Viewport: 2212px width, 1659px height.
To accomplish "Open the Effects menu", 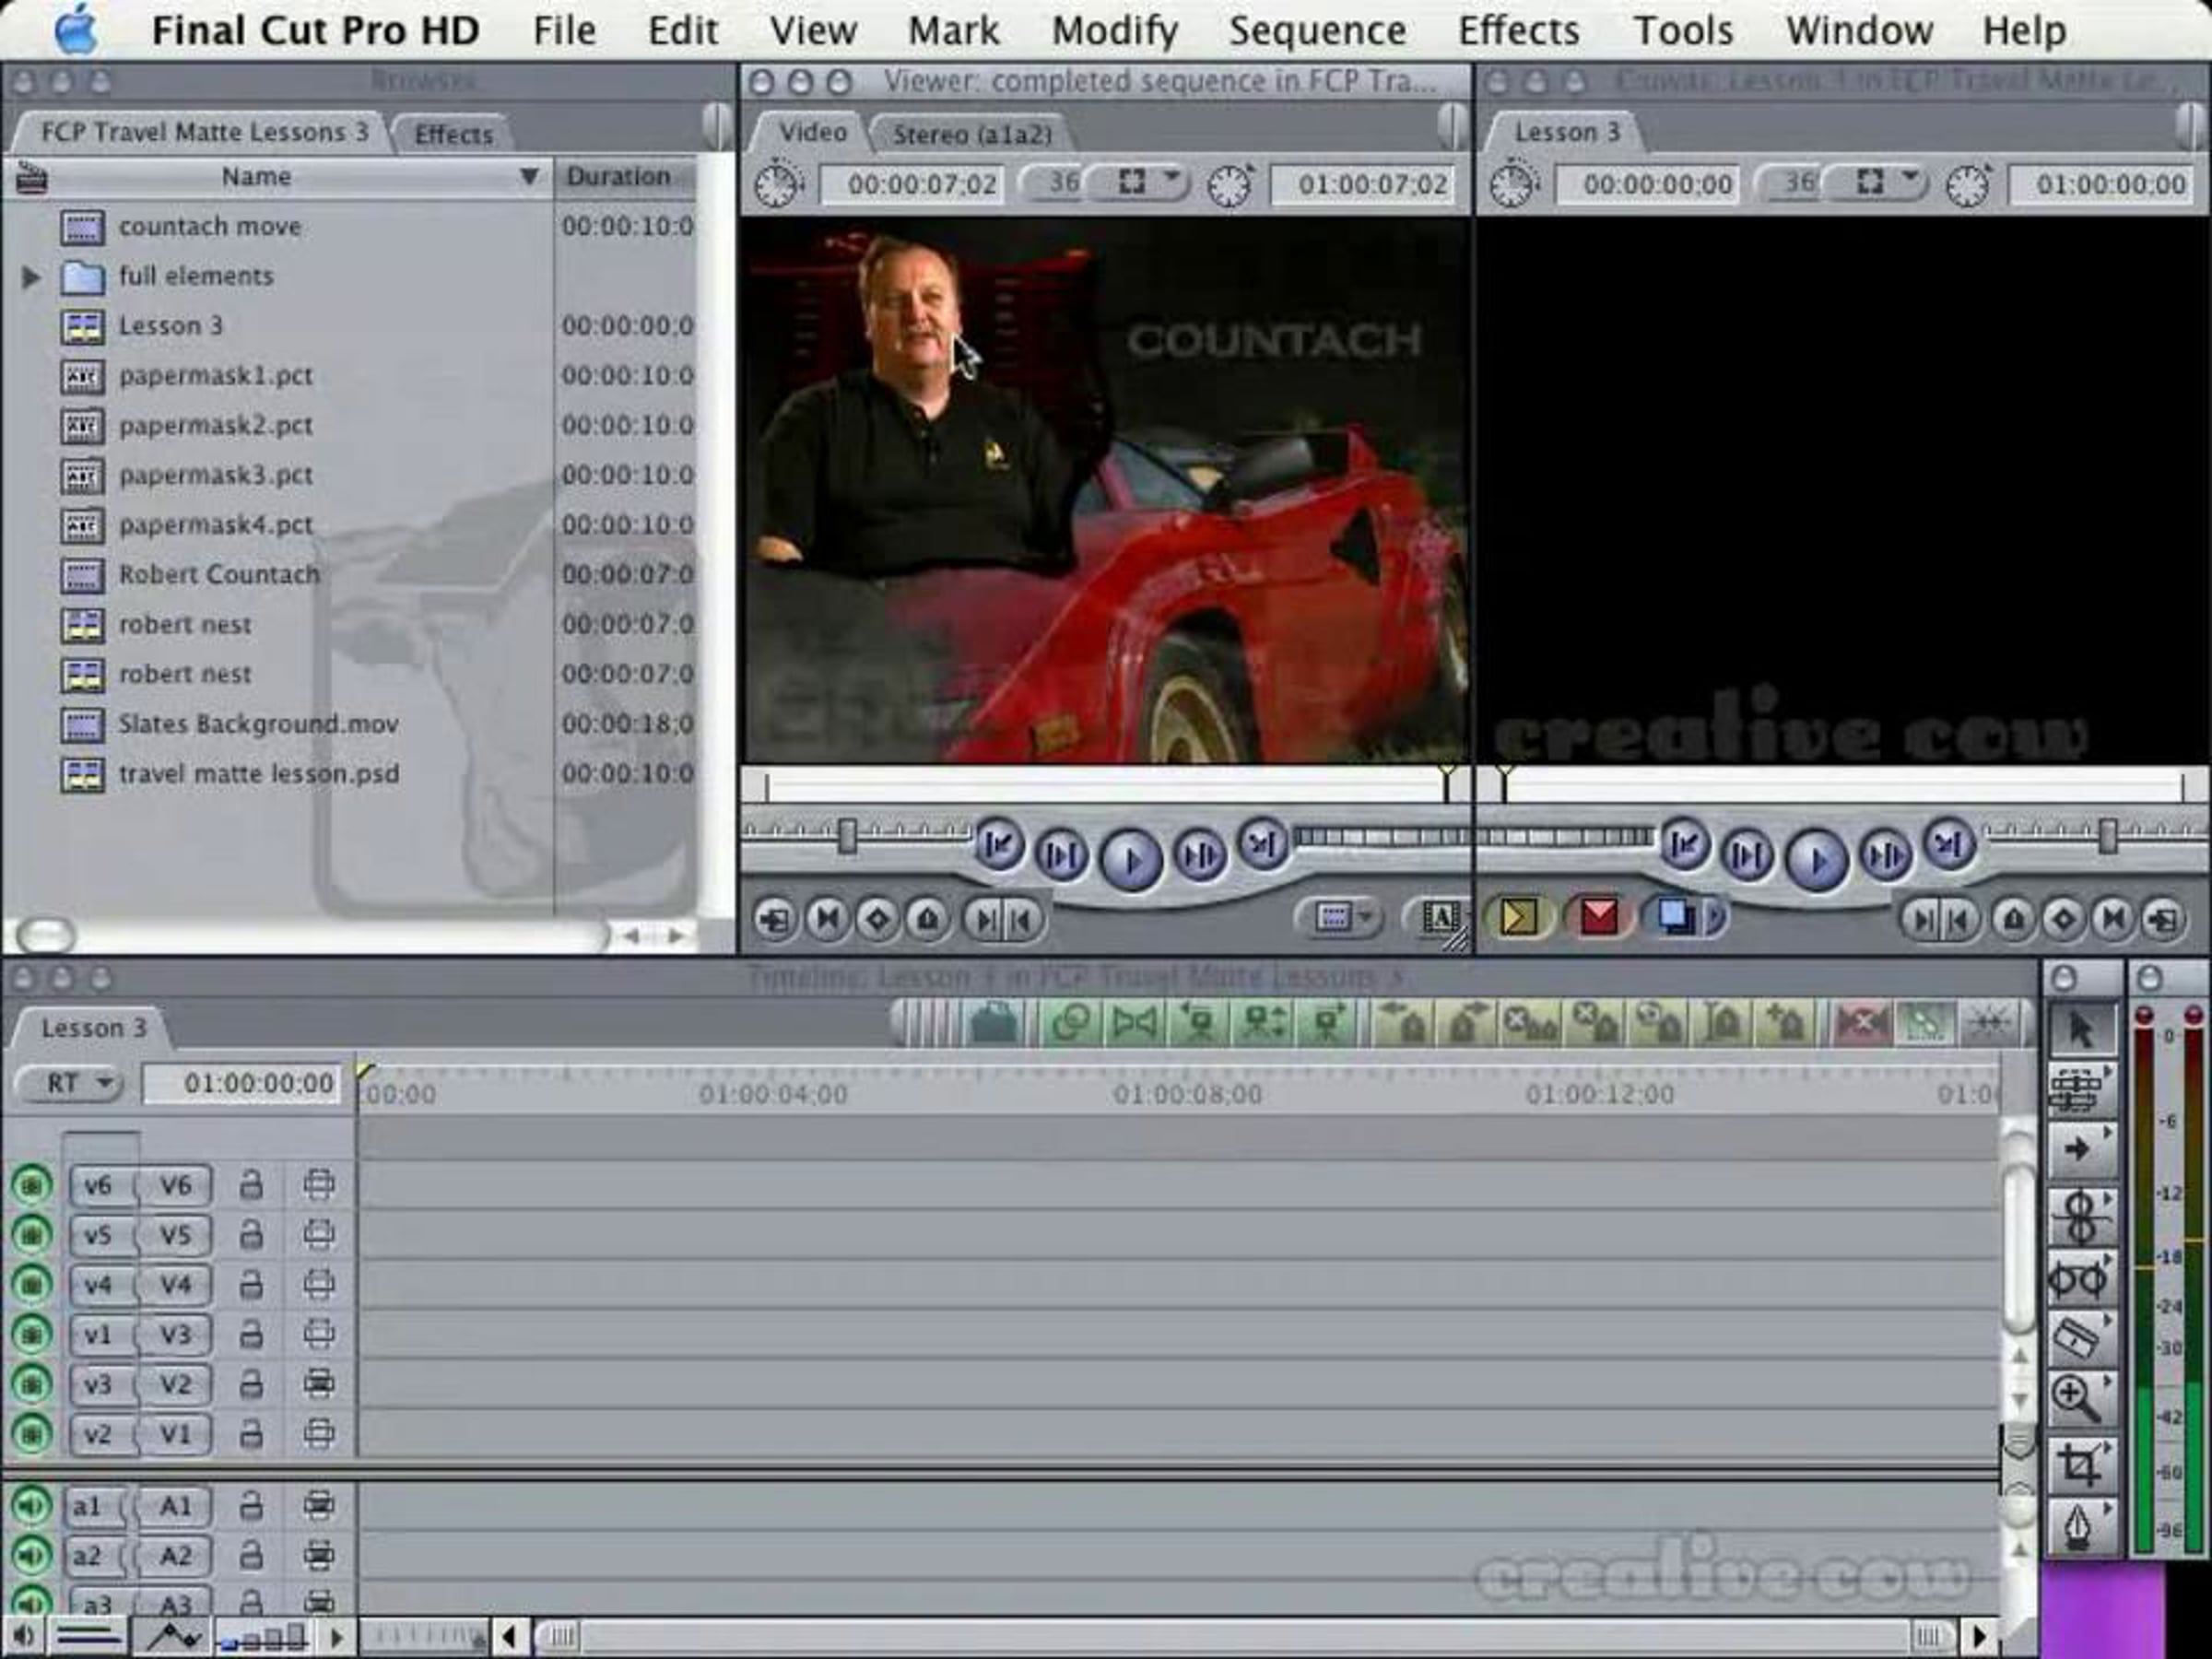I will coord(1518,31).
